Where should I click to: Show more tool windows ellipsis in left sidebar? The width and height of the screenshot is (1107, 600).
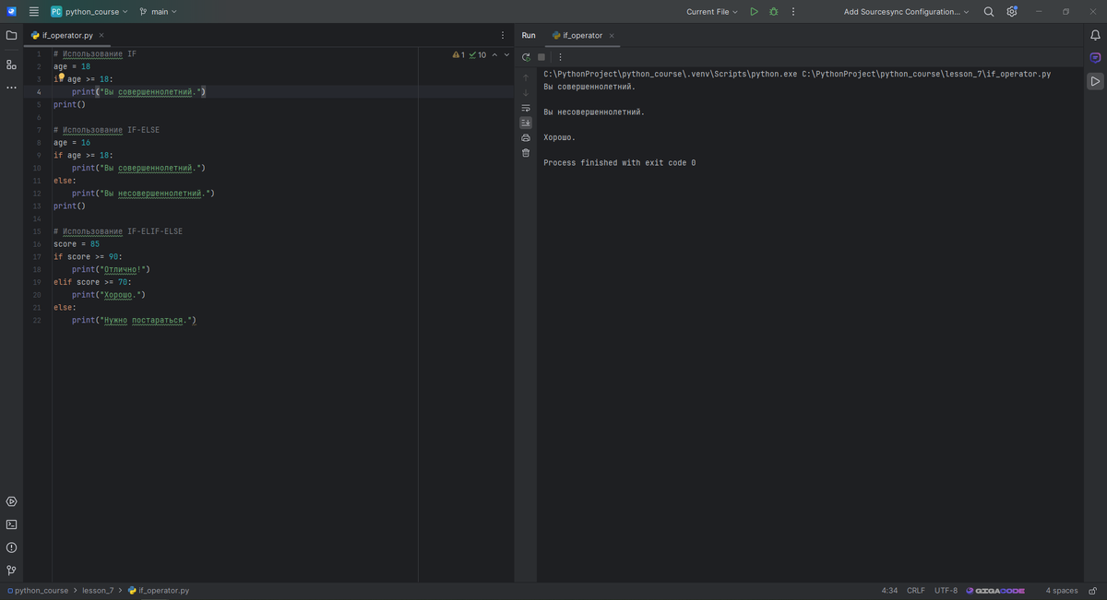[x=11, y=88]
